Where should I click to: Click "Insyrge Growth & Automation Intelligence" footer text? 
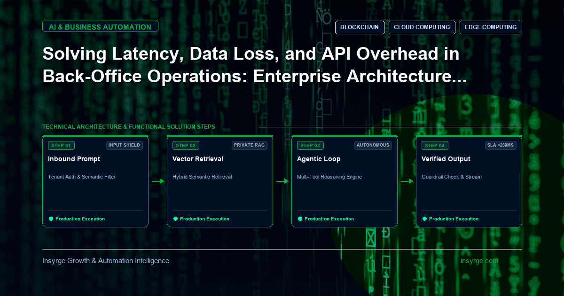click(106, 261)
